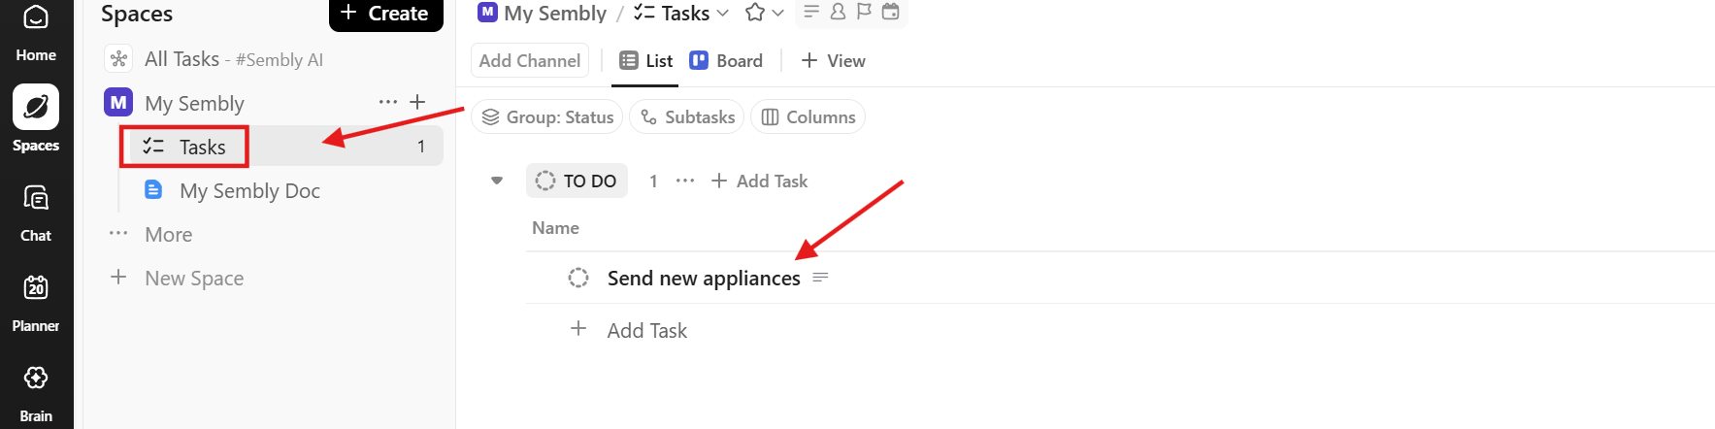Open the Group: Status dropdown

point(548,116)
